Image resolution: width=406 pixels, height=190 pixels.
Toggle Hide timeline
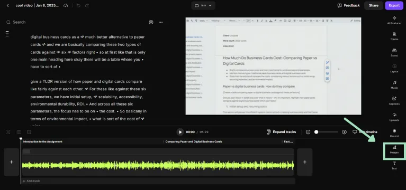(365, 132)
